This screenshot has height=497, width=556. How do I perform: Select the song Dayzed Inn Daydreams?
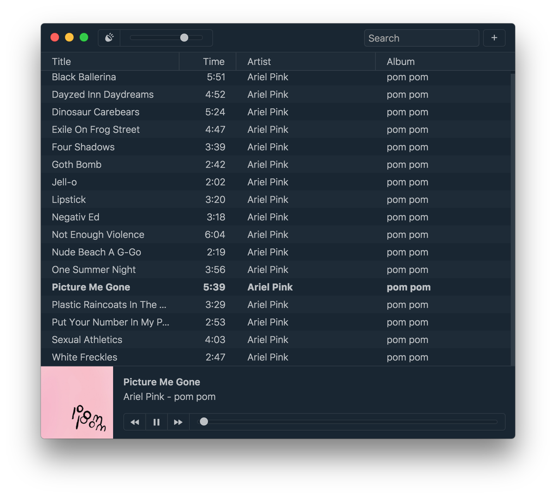276,95
